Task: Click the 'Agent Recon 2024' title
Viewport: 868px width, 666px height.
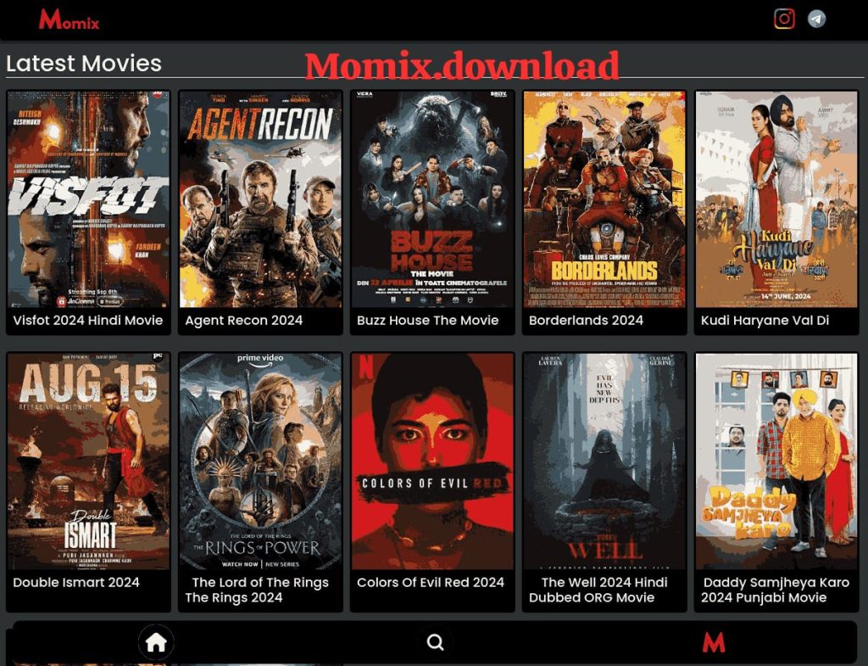Action: (x=243, y=320)
